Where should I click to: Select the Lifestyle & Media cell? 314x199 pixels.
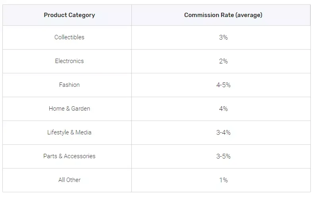tap(67, 132)
